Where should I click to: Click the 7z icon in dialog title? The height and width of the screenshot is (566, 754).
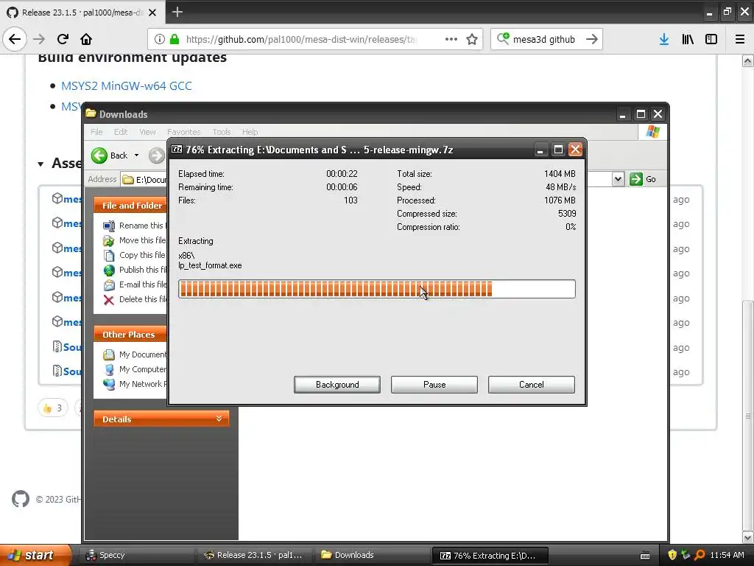coord(177,149)
